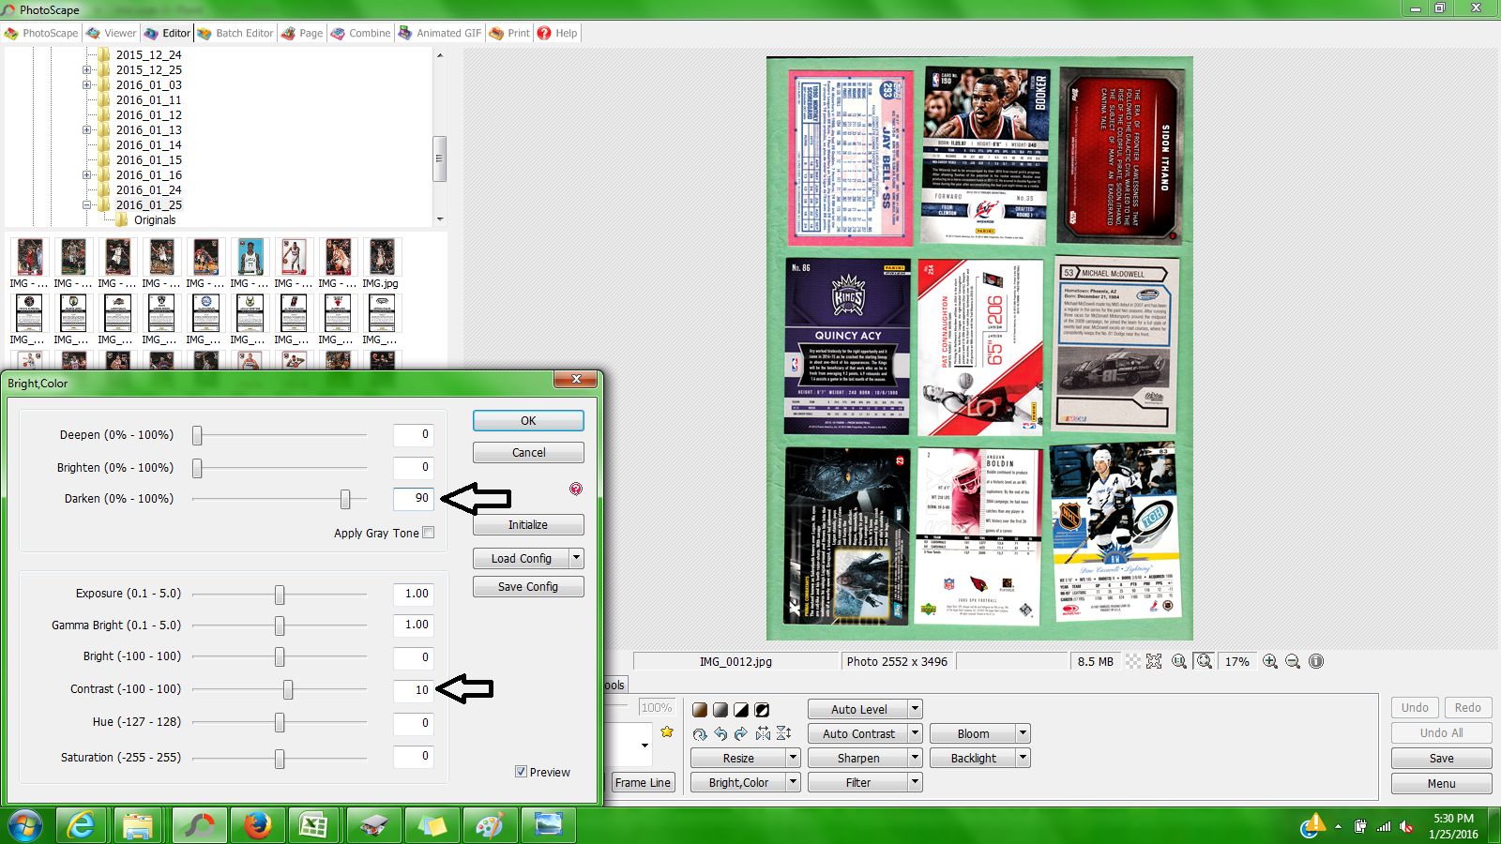Flip the image vertically

click(x=783, y=733)
